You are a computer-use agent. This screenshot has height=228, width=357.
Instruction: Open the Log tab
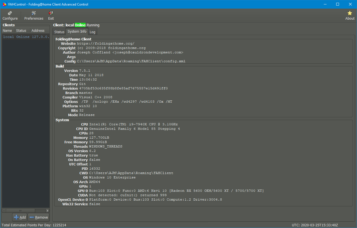[x=93, y=32]
